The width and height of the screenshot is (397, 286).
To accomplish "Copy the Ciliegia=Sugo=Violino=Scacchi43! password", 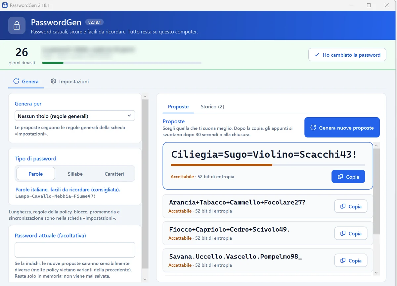I will tap(348, 177).
